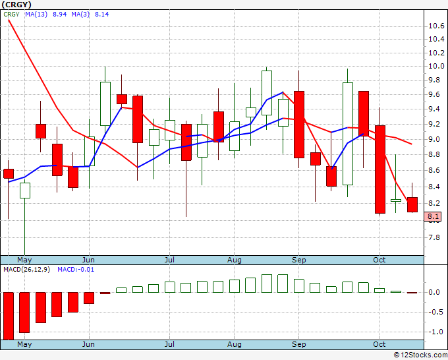Click the tall red candlestick at the Oct gridline
The width and height of the screenshot is (448, 360).
(x=380, y=169)
